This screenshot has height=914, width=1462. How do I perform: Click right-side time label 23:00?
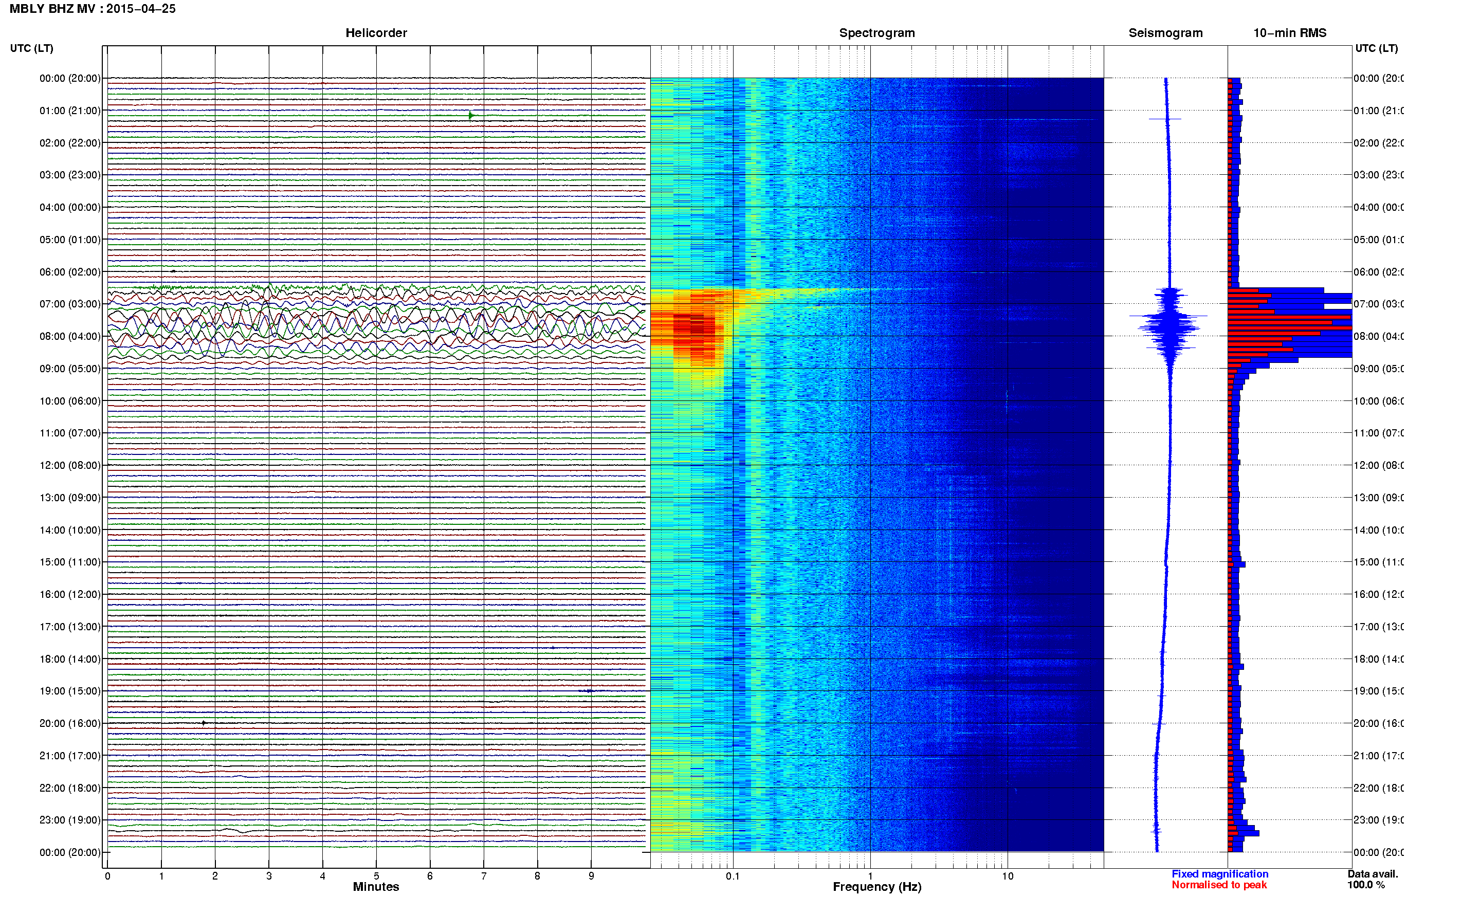click(1378, 820)
